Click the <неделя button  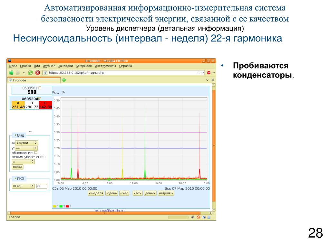coord(96,193)
